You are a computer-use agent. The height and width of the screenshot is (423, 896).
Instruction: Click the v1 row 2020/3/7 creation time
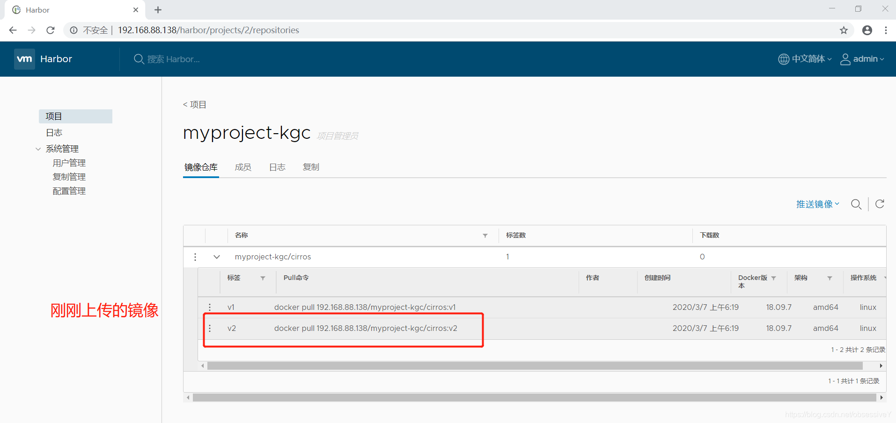tap(705, 307)
